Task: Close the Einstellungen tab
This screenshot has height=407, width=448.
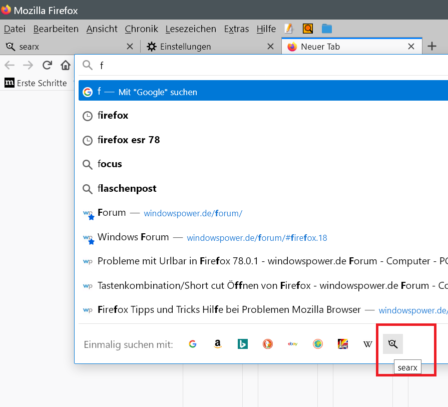Action: click(270, 46)
